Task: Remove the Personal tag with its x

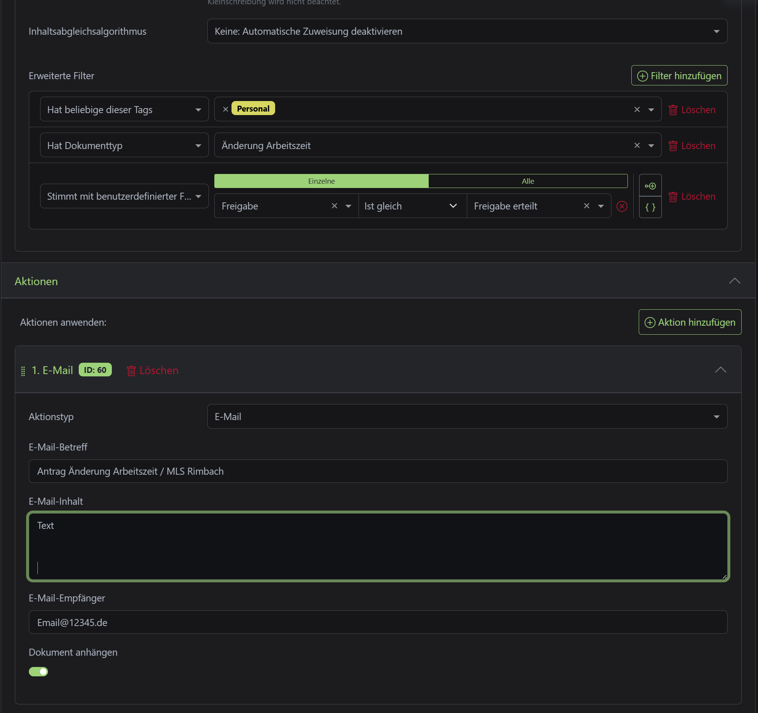Action: (x=225, y=109)
